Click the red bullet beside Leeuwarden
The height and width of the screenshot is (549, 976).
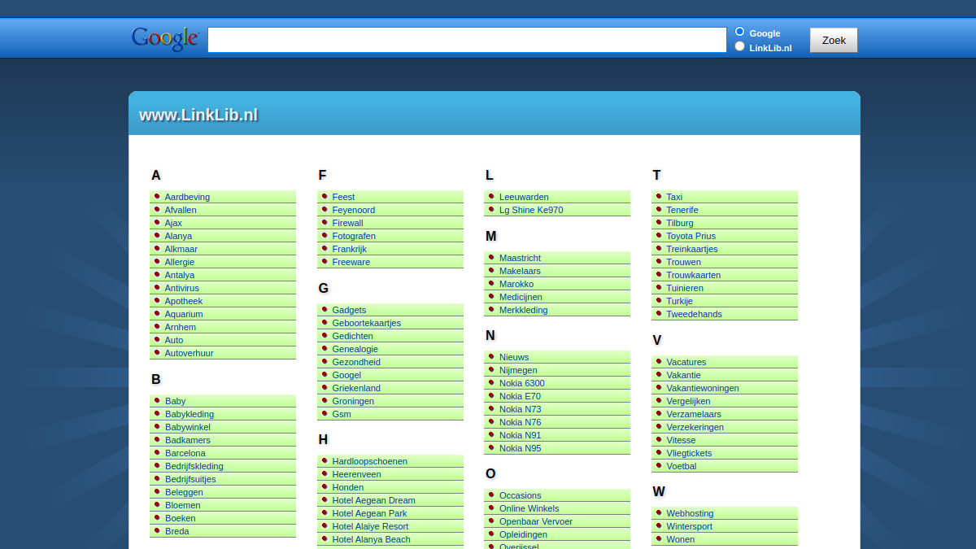491,196
